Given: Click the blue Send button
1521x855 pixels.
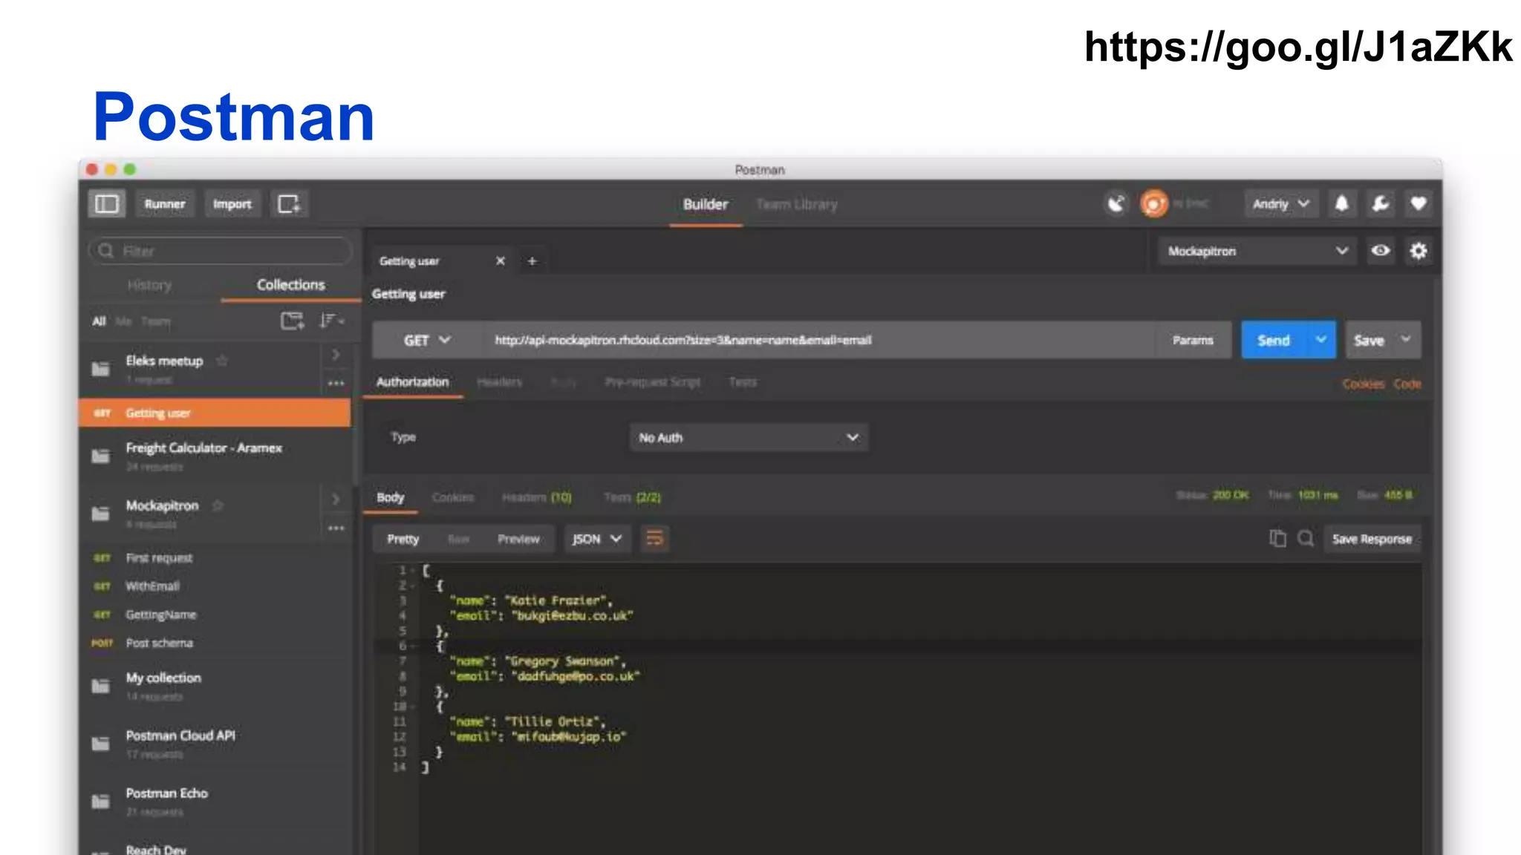Looking at the screenshot, I should pos(1274,340).
